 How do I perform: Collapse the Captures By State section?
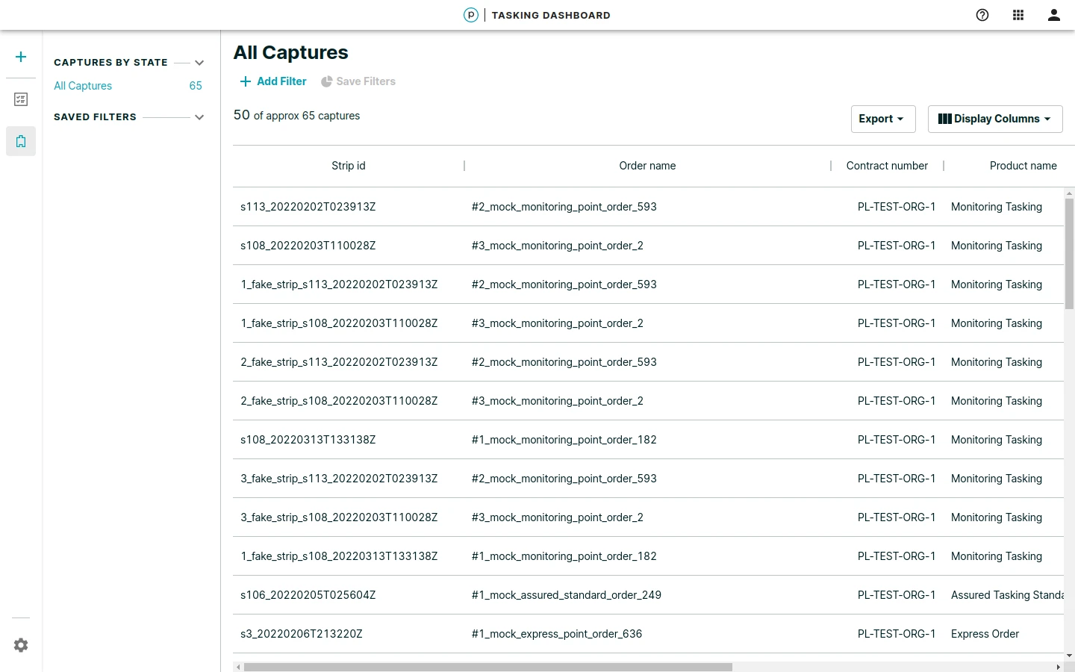tap(199, 63)
